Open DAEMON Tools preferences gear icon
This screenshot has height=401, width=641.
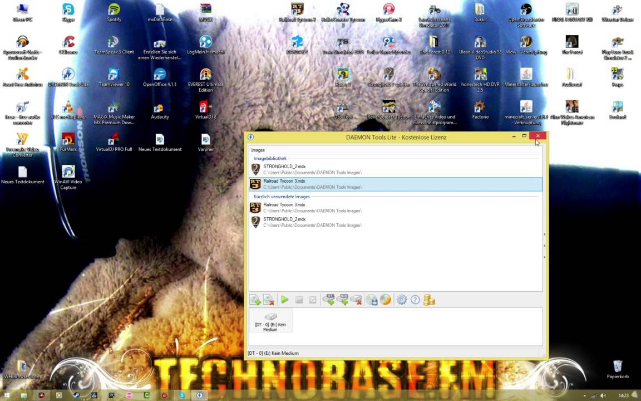[x=402, y=300]
